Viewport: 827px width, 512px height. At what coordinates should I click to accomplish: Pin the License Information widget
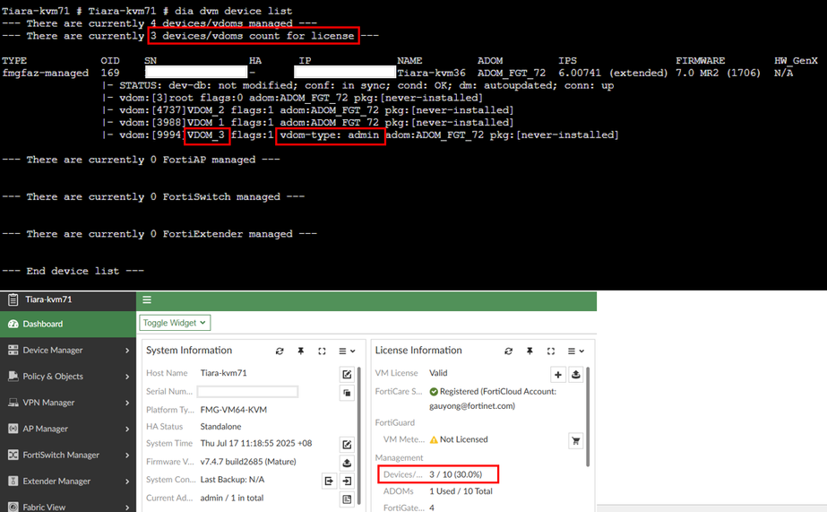[x=530, y=351]
